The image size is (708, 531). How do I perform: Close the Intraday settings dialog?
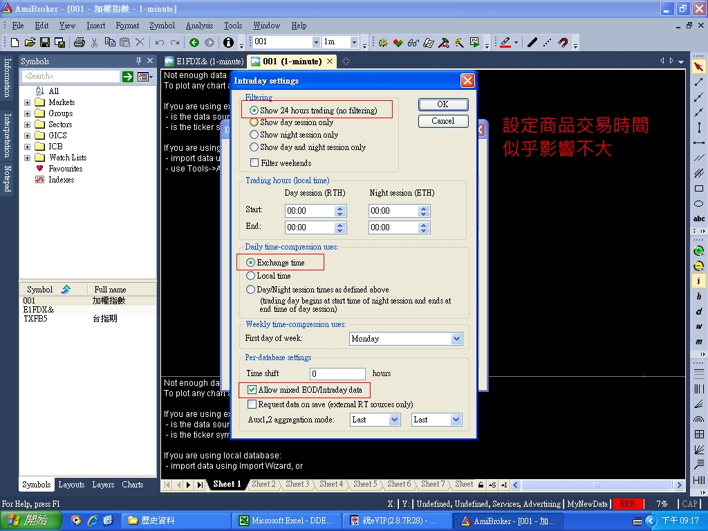(467, 81)
